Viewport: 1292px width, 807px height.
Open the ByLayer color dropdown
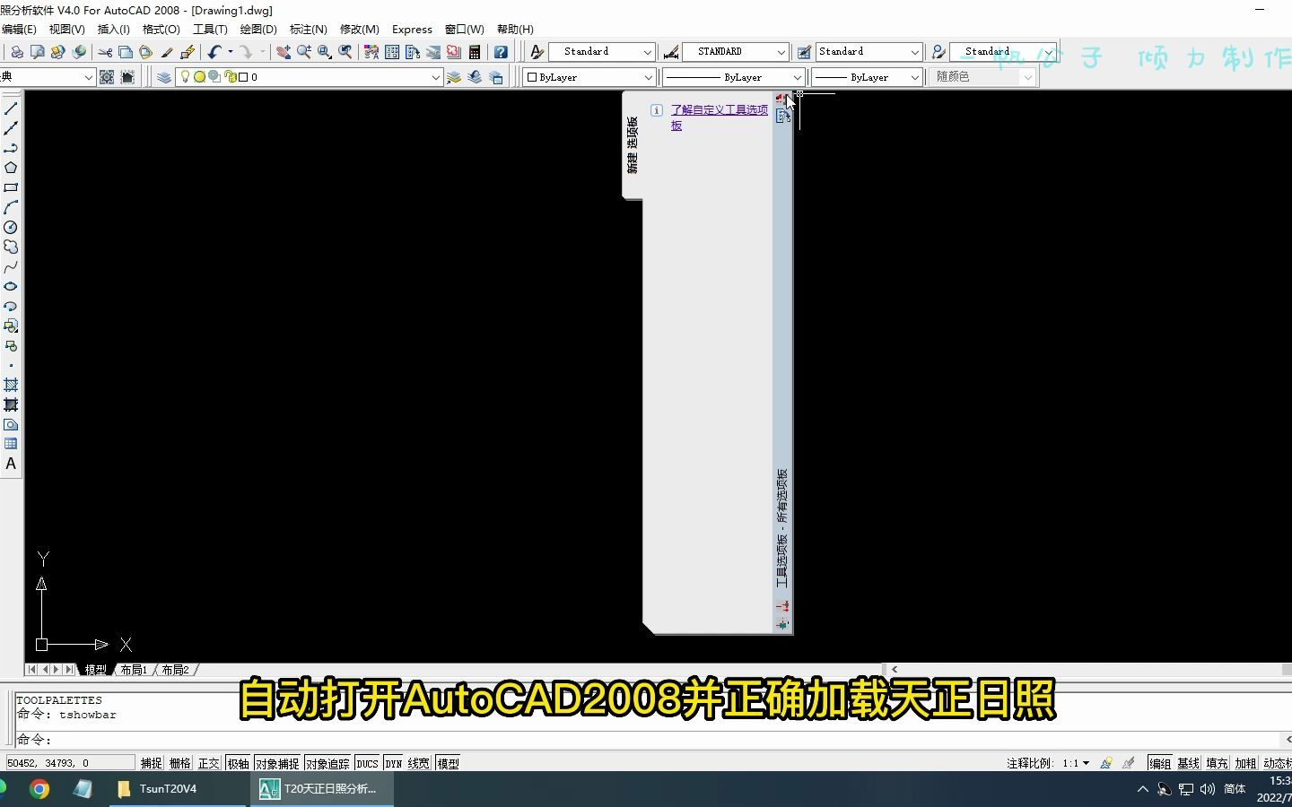tap(589, 77)
